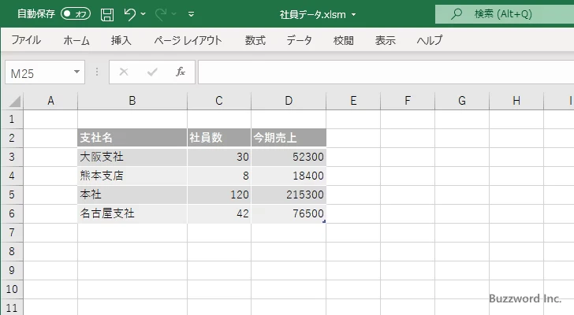
Task: Select column G header
Action: tap(462, 101)
